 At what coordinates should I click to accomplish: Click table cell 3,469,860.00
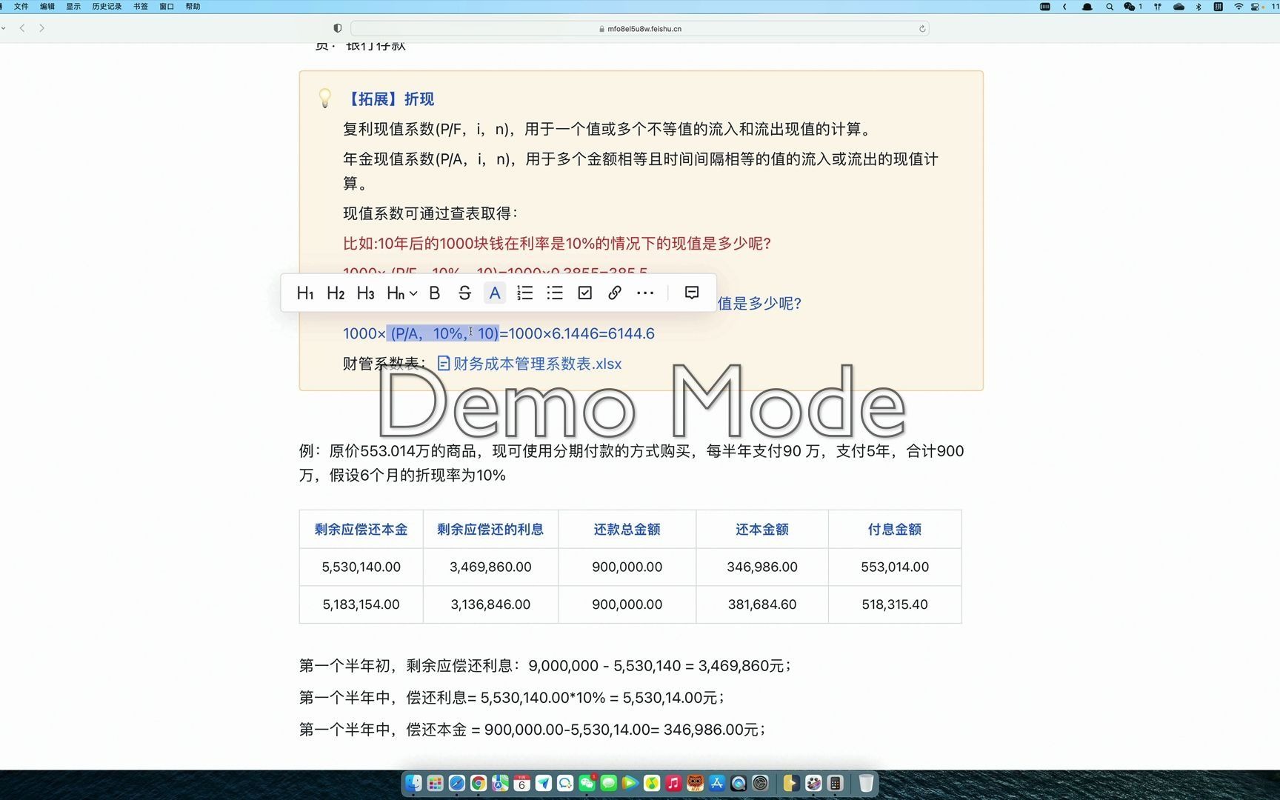tap(490, 567)
